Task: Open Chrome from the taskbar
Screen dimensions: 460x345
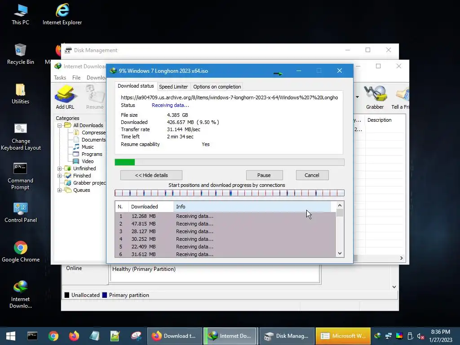Action: pyautogui.click(x=53, y=336)
